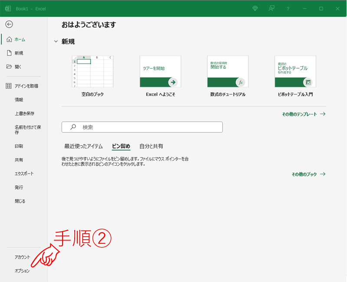Click the new document icon beside 新規

point(9,53)
